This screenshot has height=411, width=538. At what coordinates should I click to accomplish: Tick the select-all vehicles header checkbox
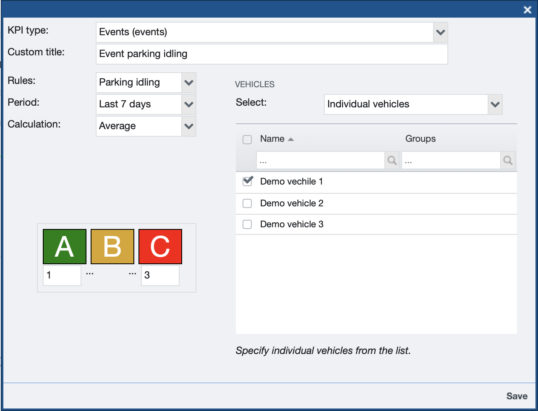[247, 139]
